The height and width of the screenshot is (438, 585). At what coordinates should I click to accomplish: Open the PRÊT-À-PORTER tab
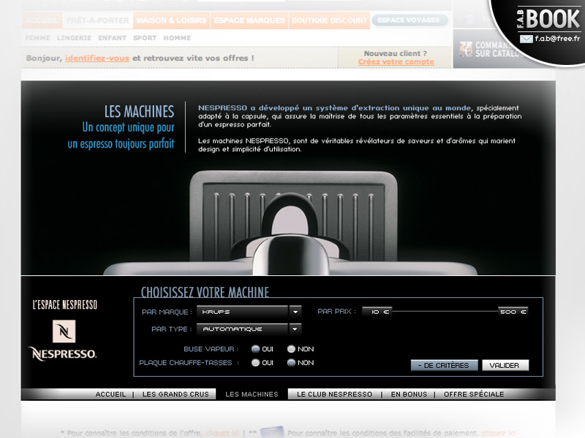[x=98, y=20]
